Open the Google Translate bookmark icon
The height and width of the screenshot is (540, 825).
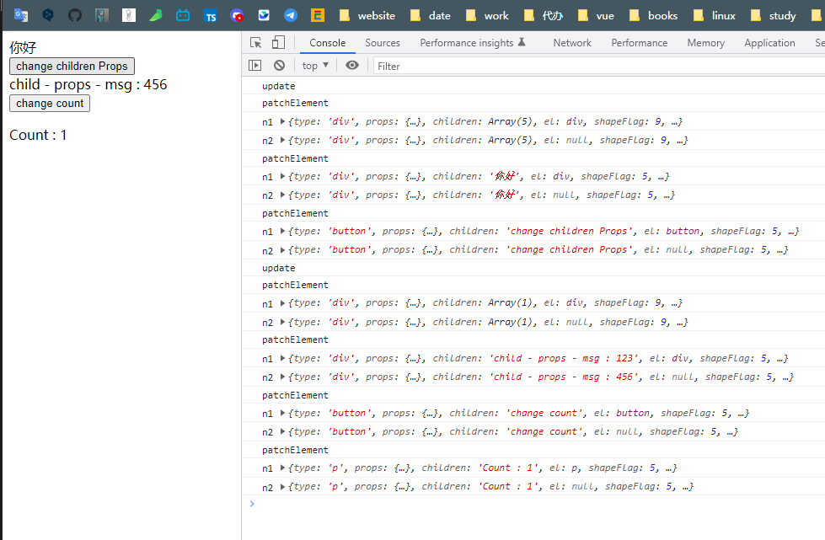[21, 15]
